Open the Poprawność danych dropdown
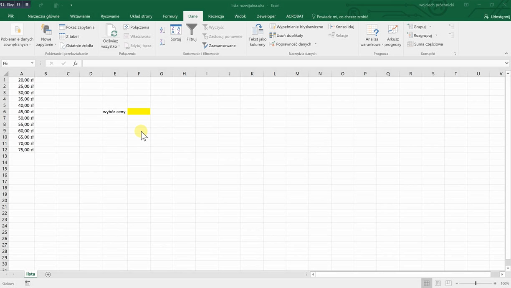511x288 pixels. click(316, 44)
